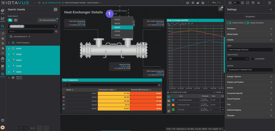Open the Ad Hoc trend sidebar panel
This screenshot has height=131, width=275.
pyautogui.click(x=3, y=19)
